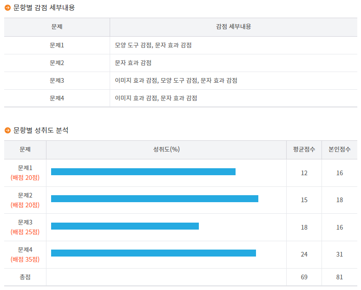Click the red text (배점 20점) under 문제2

pyautogui.click(x=25, y=205)
